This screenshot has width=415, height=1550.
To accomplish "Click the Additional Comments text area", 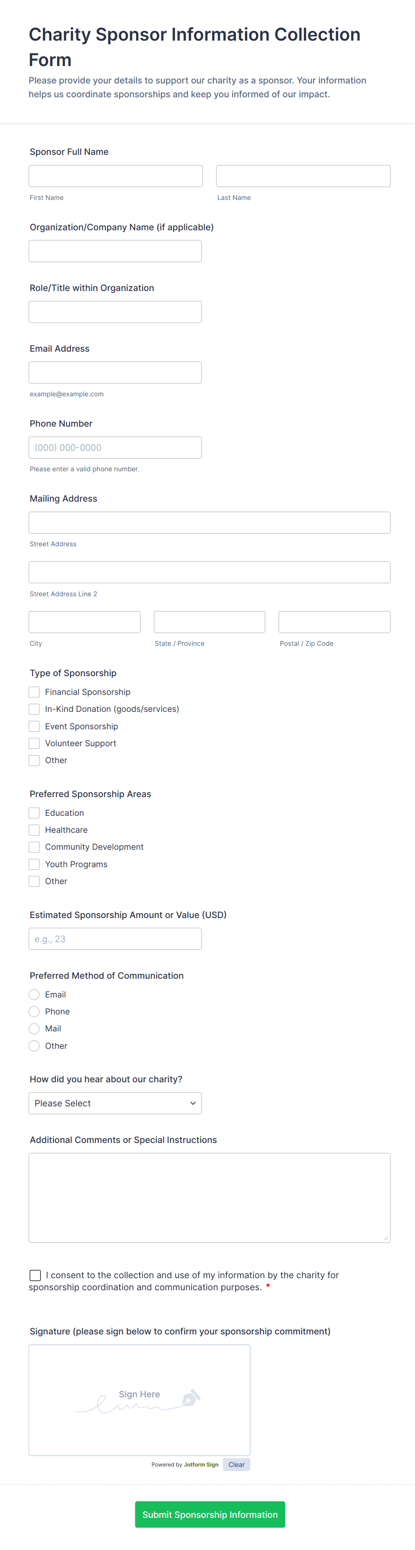I will click(x=209, y=1197).
